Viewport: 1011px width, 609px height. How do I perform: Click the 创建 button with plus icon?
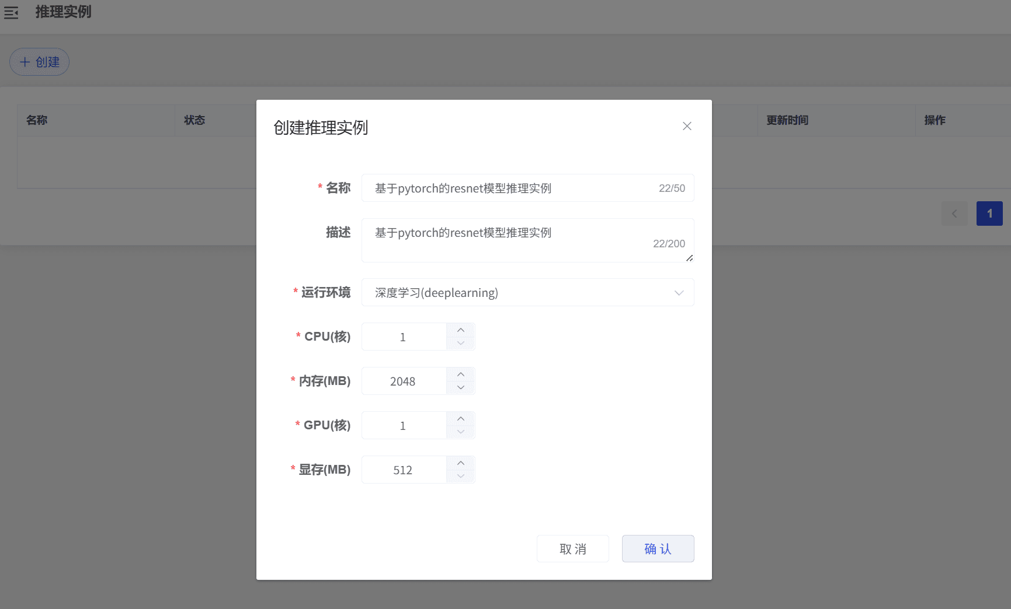(x=39, y=62)
